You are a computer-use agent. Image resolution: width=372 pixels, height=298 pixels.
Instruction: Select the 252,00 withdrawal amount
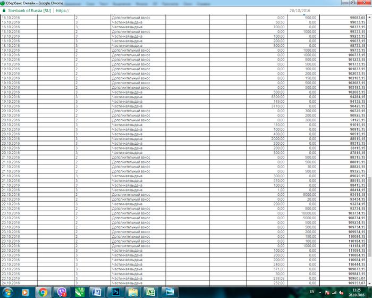click(x=279, y=283)
